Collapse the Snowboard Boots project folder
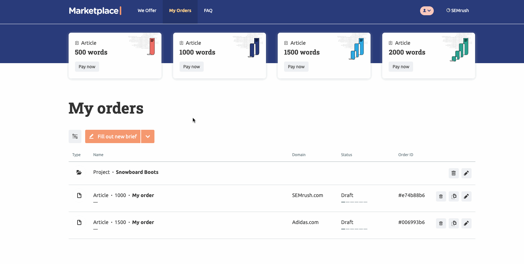The width and height of the screenshot is (524, 264). point(79,172)
